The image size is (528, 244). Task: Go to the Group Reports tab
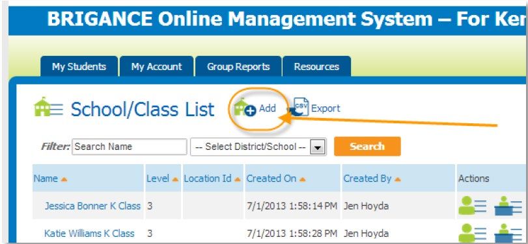pos(238,66)
